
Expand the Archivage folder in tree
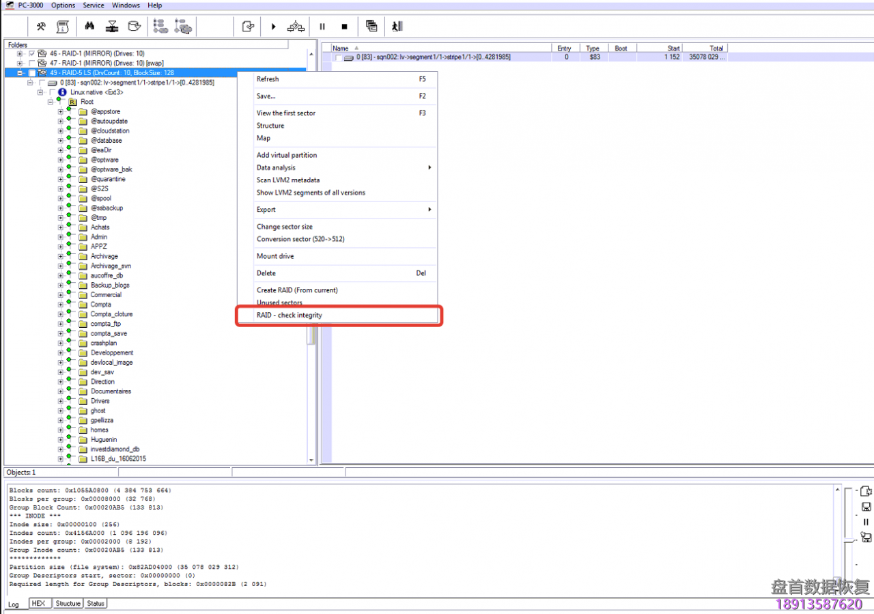tap(60, 256)
